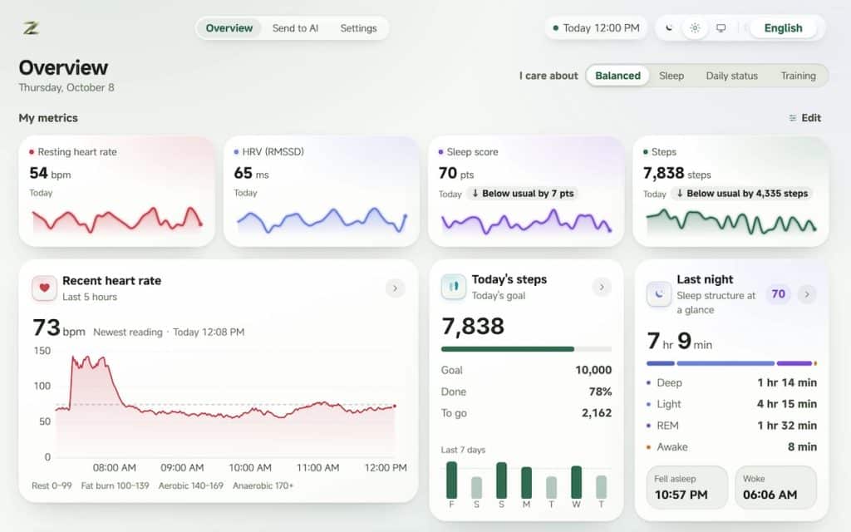Select the Training focus option
851x532 pixels.
pyautogui.click(x=798, y=76)
